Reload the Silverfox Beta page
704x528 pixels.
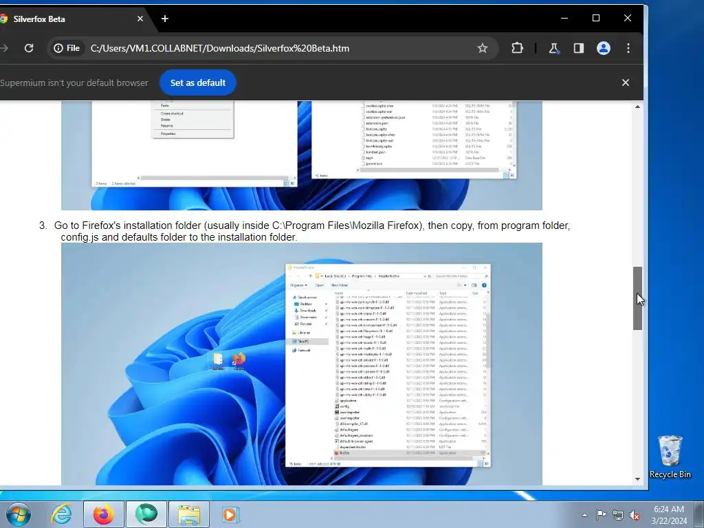29,48
